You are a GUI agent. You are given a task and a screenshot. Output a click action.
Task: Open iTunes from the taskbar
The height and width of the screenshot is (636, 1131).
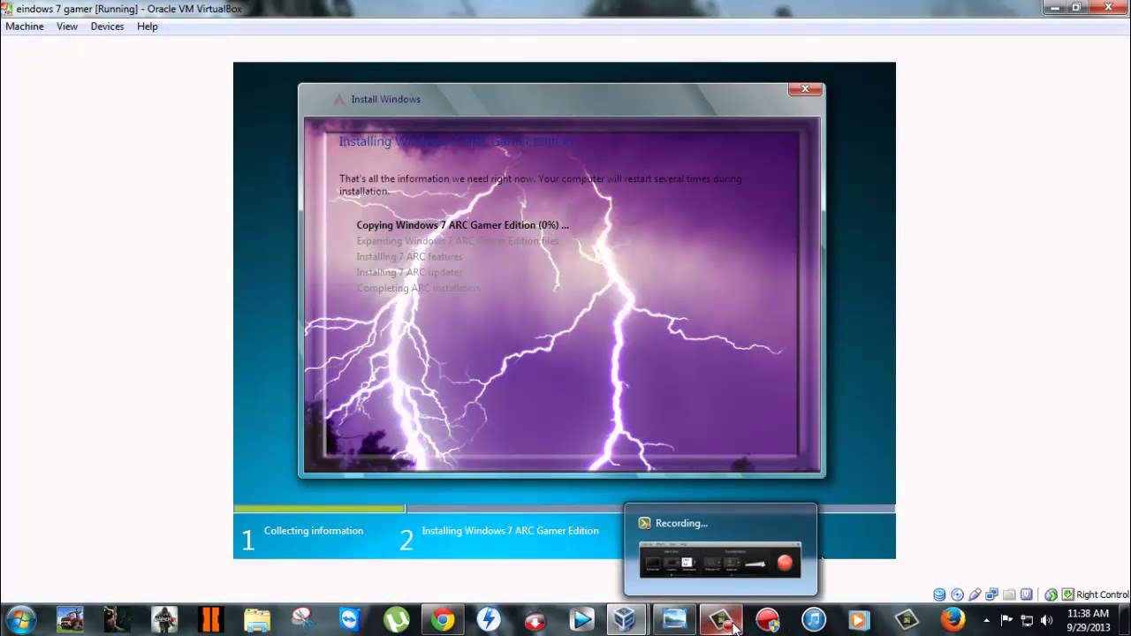point(814,620)
